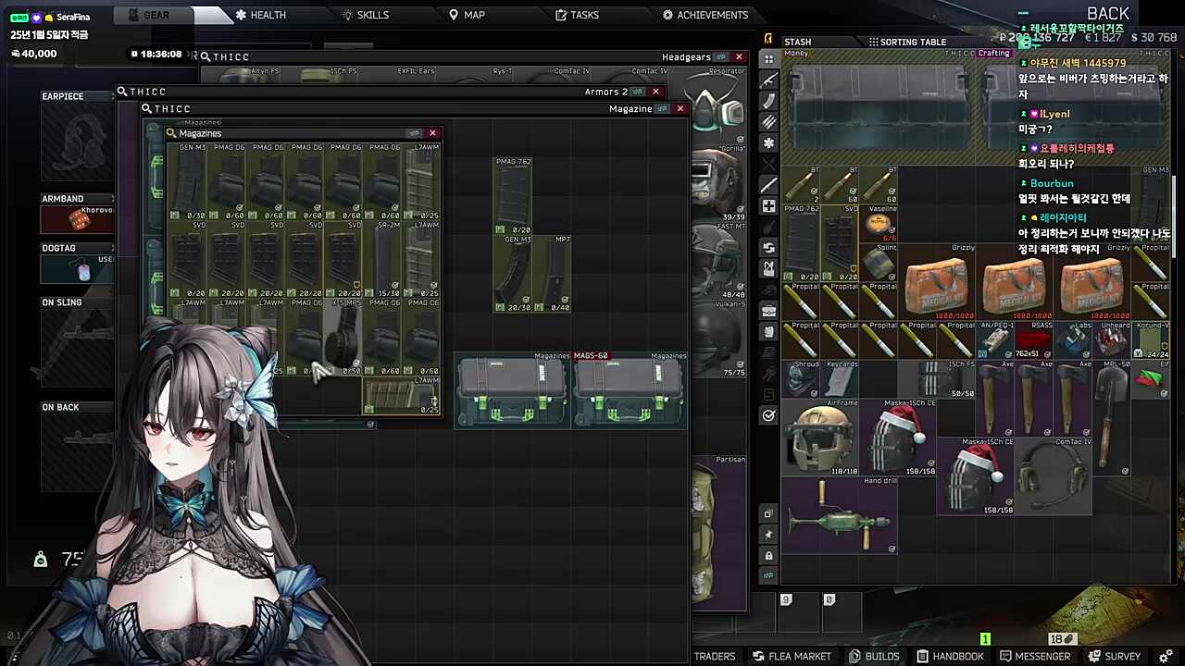Select the GEN M3 0/30 magazine
The image size is (1185, 666).
point(188,182)
